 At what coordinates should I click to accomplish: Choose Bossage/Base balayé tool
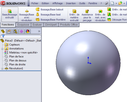pyautogui.click(x=49, y=9)
